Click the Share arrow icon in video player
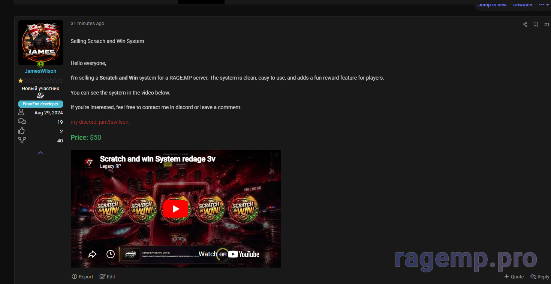The width and height of the screenshot is (551, 284). [92, 254]
